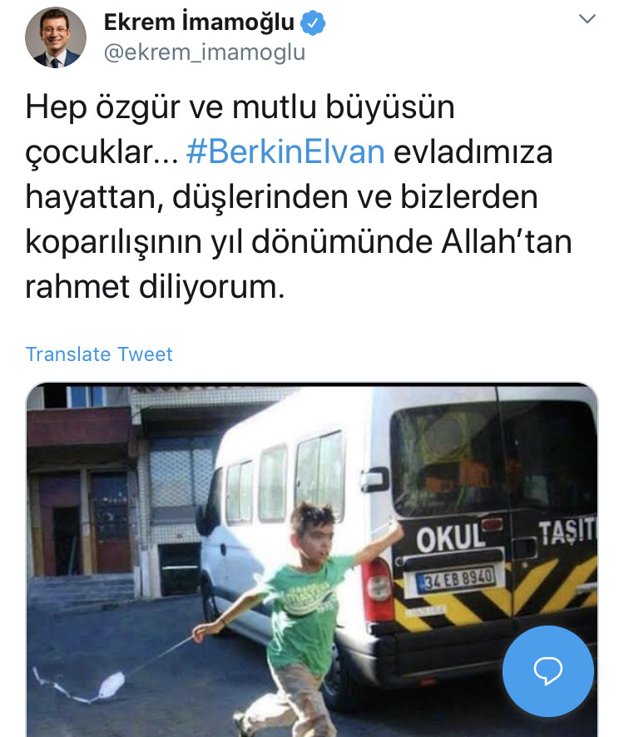
Task: Expand tweet options with the chevron arrow
Action: click(587, 19)
